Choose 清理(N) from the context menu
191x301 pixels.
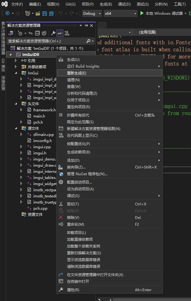click(110, 80)
